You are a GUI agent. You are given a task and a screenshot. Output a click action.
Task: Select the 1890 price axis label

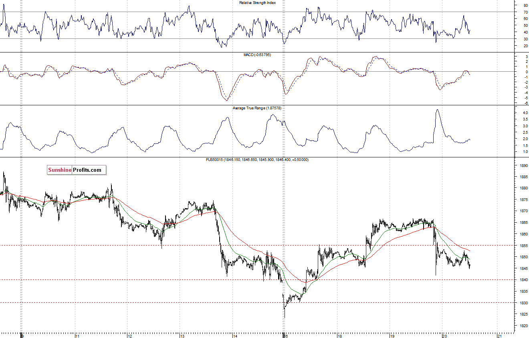(523, 165)
